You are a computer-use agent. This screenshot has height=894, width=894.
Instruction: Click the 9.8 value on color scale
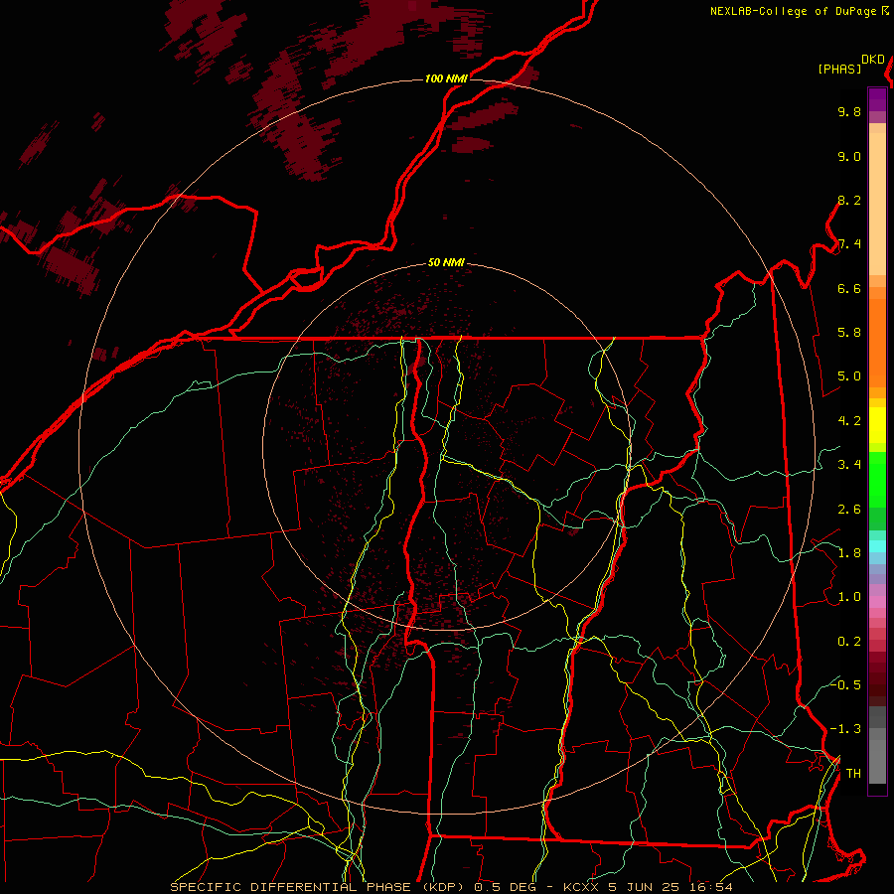click(849, 112)
